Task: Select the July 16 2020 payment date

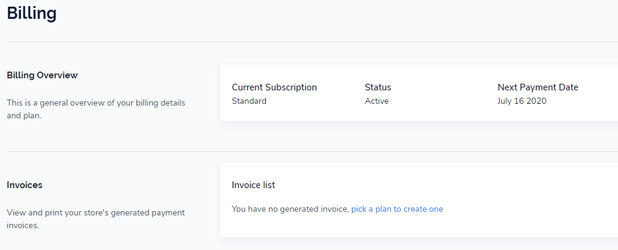Action: click(x=522, y=101)
